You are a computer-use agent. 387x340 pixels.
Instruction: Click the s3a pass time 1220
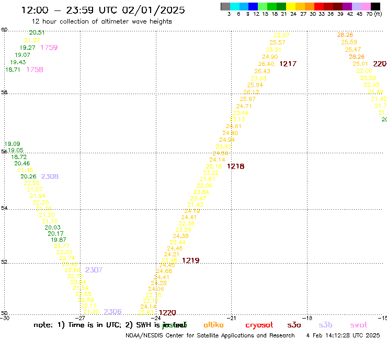pos(167,313)
